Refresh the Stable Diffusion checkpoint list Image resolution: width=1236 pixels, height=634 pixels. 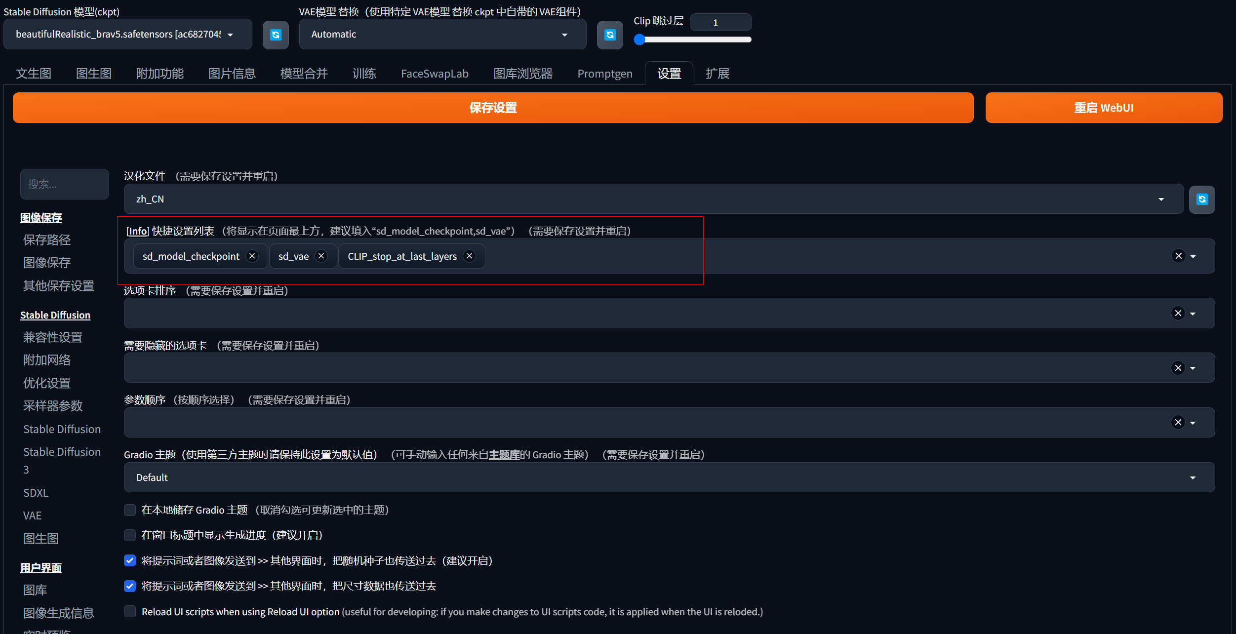click(276, 35)
